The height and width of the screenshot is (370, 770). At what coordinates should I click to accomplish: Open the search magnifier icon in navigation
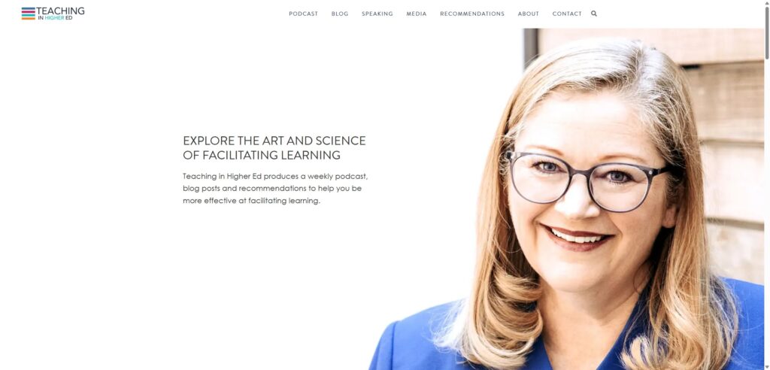(594, 14)
